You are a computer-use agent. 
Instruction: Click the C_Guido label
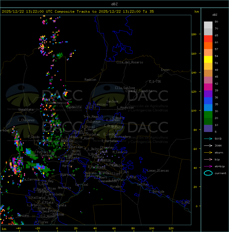tap(34, 137)
